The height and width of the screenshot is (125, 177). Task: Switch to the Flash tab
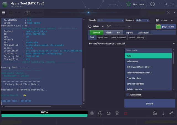(109, 33)
